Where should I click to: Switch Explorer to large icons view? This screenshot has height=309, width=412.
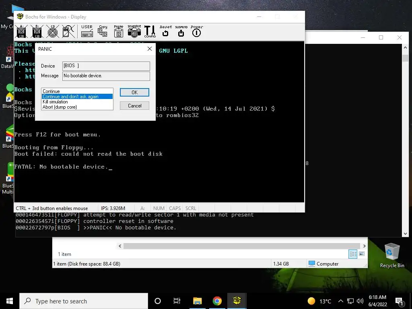pos(362,254)
